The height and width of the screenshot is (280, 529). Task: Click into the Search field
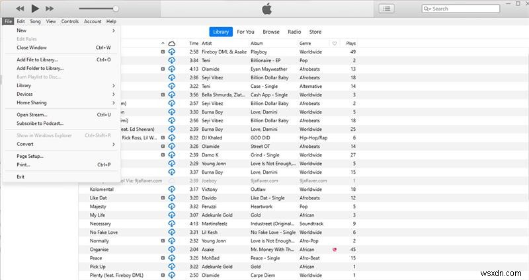[x=461, y=9]
